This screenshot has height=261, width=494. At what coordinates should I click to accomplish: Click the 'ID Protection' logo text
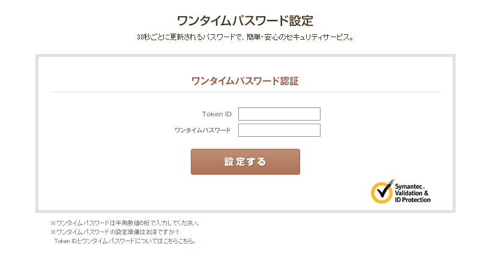click(412, 200)
